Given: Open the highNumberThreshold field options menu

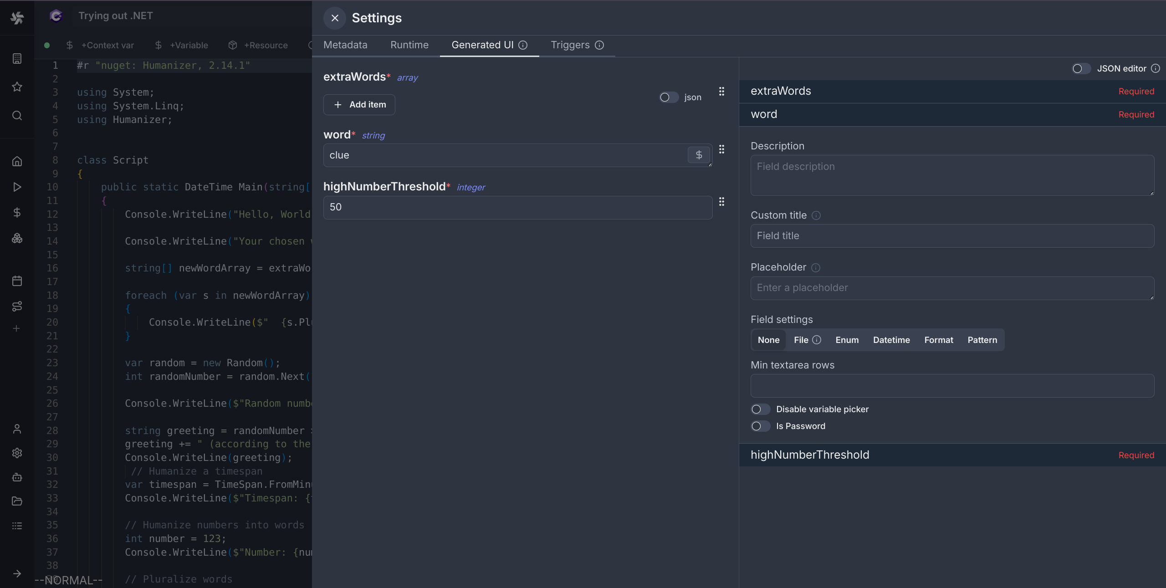Looking at the screenshot, I should [x=721, y=202].
